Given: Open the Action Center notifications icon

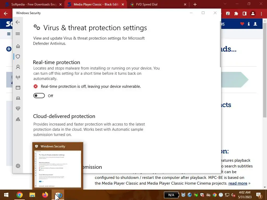Looking at the screenshot, I should 259,195.
